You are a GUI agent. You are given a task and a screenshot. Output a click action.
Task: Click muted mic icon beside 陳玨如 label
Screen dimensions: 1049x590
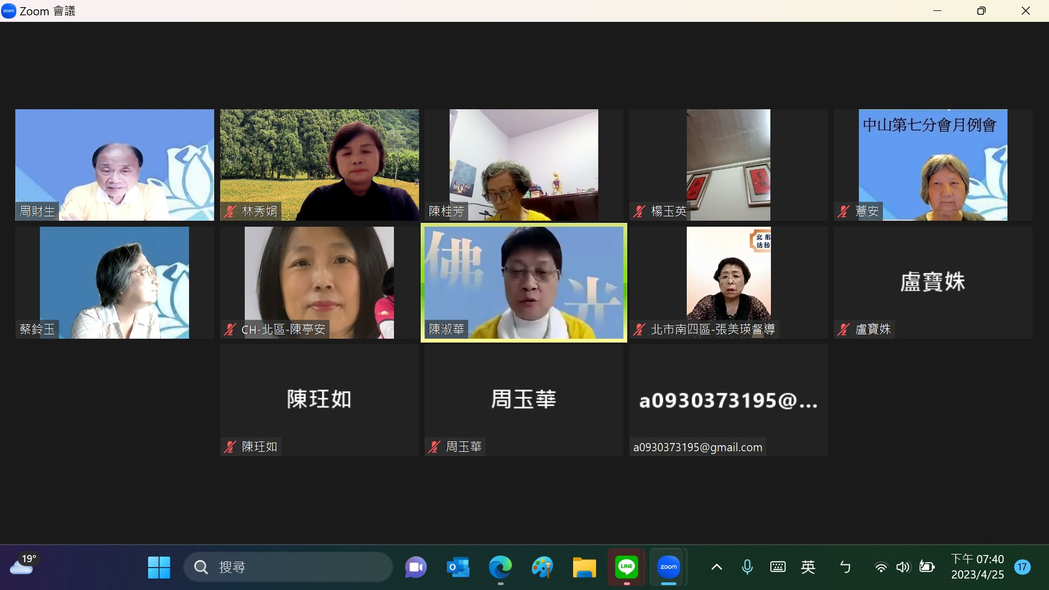click(229, 447)
